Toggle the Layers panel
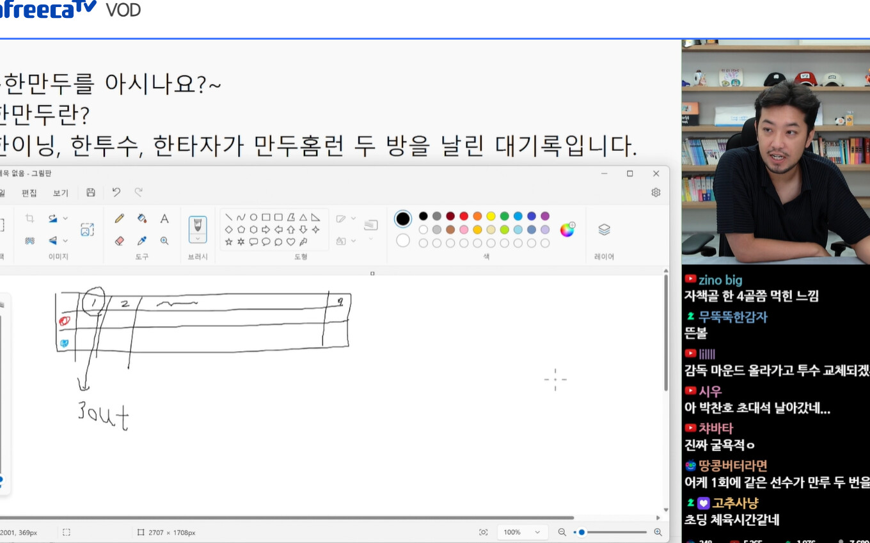The image size is (870, 543). pyautogui.click(x=604, y=230)
